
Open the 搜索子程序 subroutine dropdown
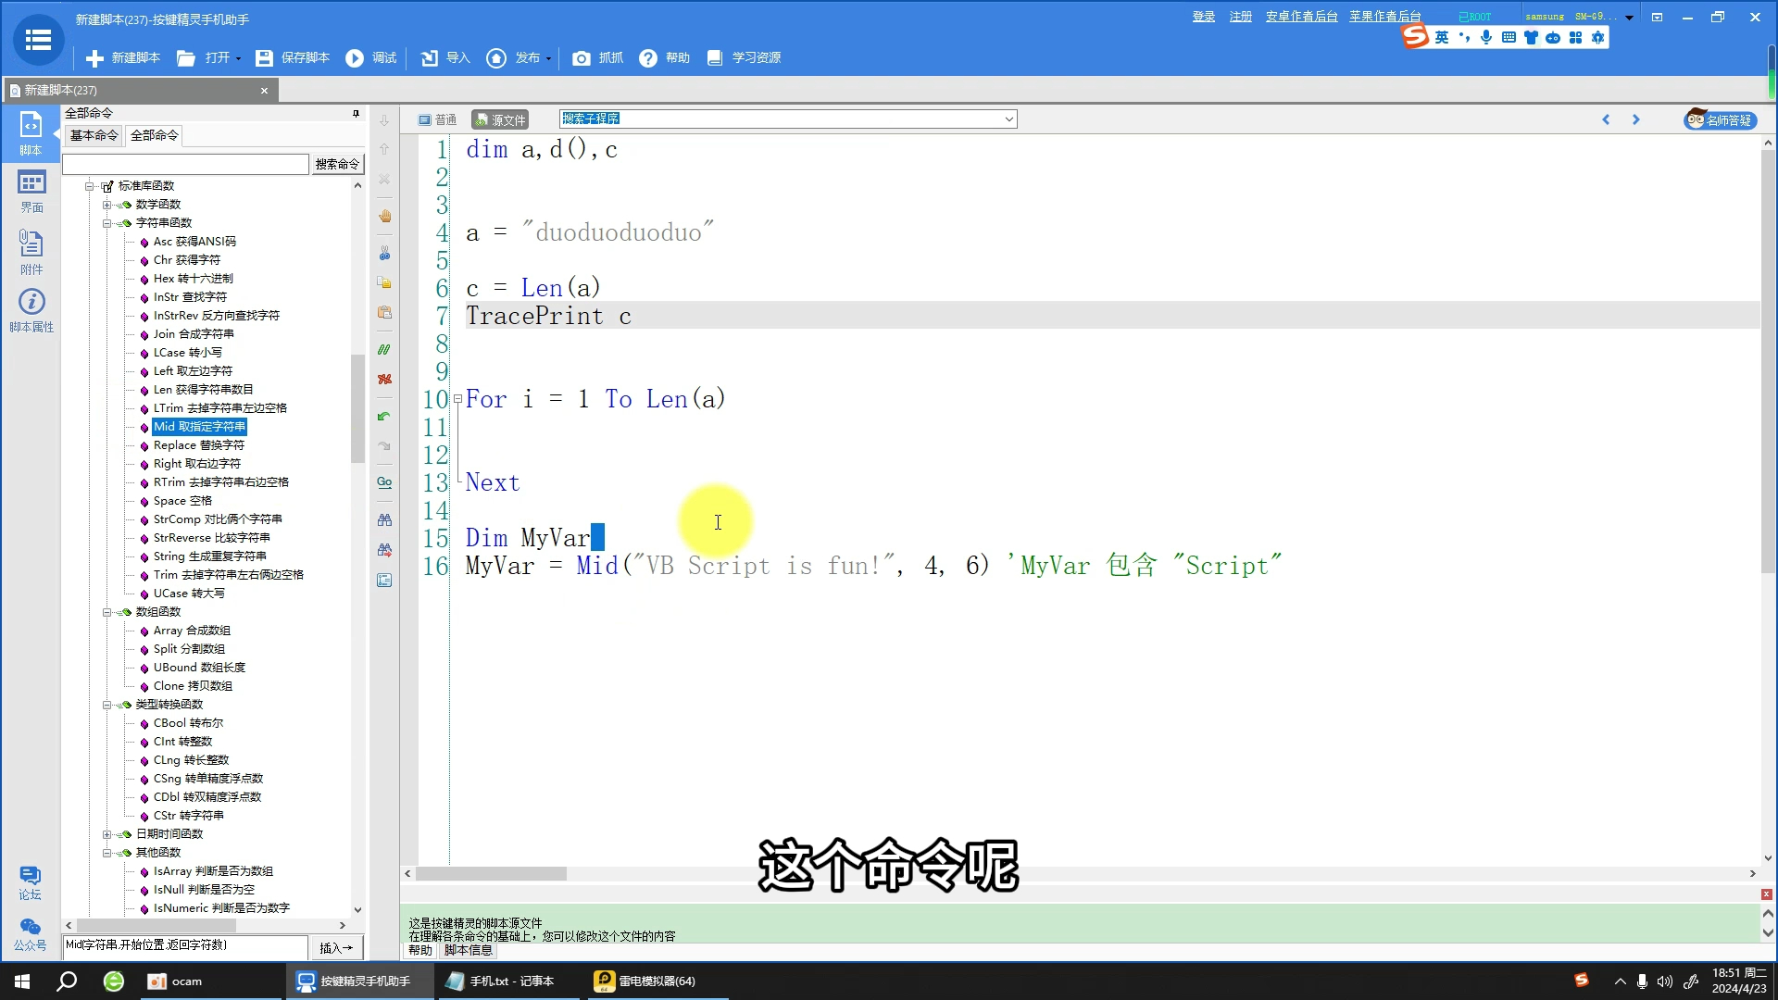point(1008,119)
